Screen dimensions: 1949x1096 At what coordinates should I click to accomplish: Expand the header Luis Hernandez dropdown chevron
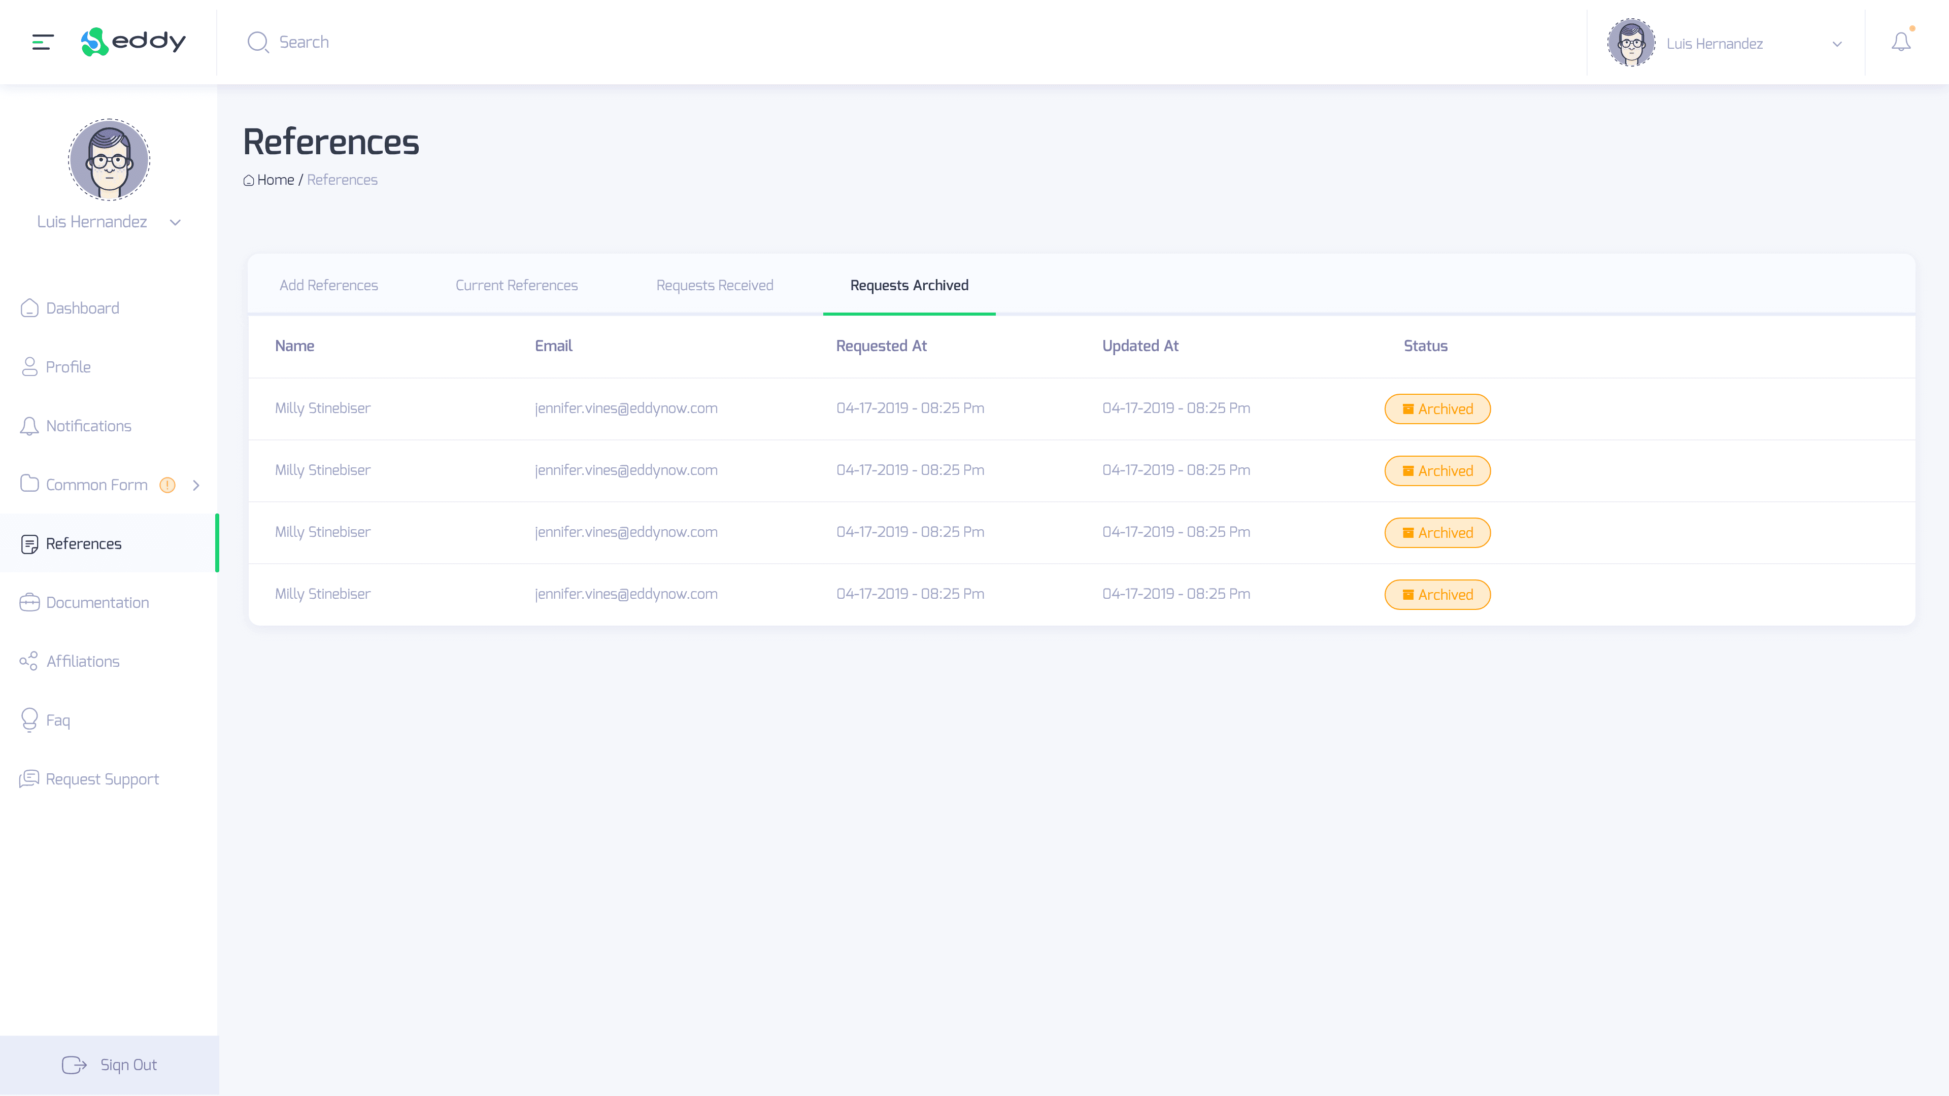click(1837, 44)
